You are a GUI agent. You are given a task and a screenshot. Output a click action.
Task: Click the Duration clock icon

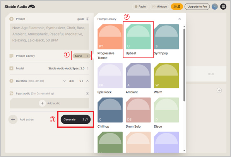tap(11, 81)
